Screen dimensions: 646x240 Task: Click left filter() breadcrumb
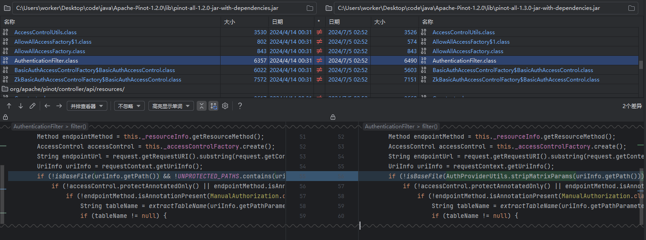(x=78, y=127)
